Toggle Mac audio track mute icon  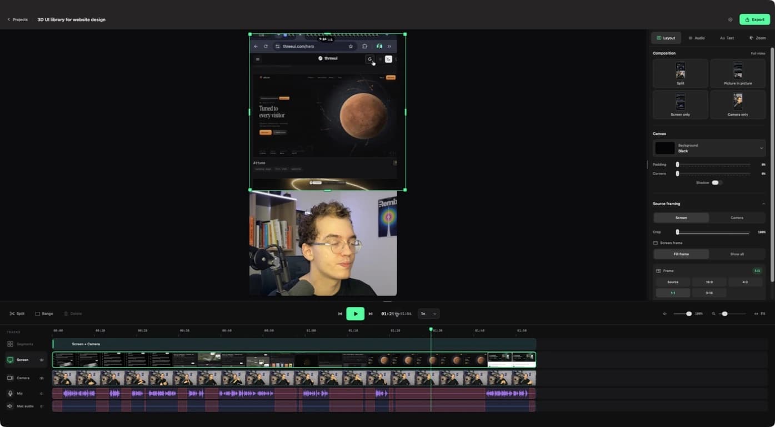point(42,406)
